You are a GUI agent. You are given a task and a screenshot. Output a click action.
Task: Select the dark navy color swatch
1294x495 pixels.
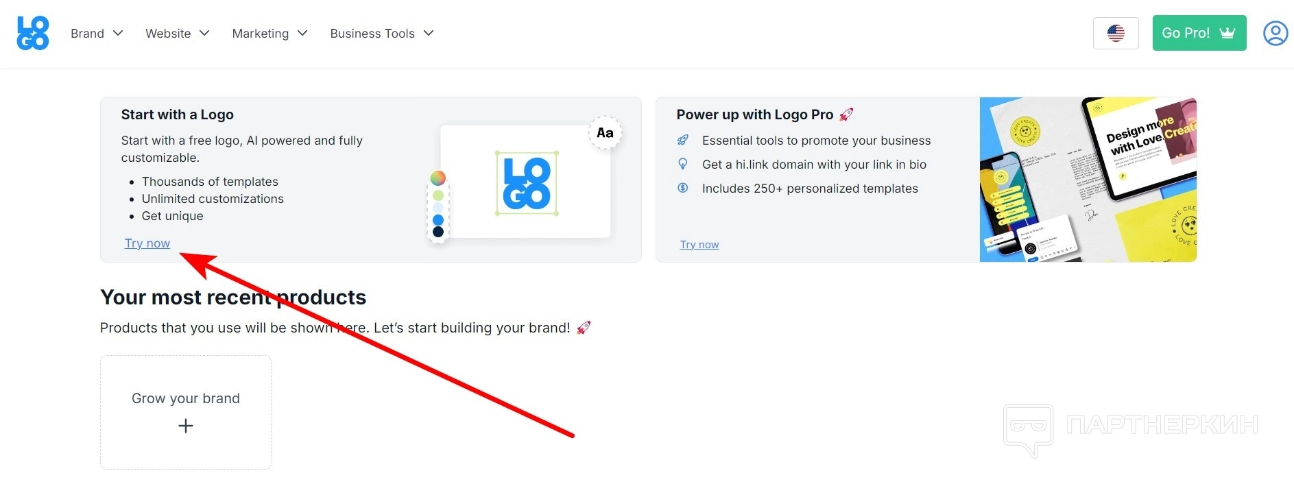pyautogui.click(x=438, y=232)
